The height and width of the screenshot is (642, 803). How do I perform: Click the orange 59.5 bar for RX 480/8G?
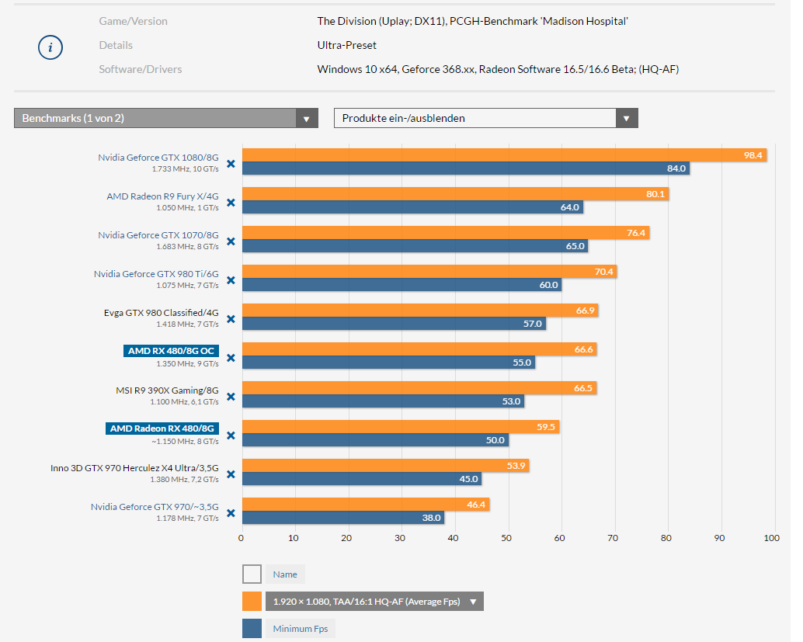(x=401, y=427)
